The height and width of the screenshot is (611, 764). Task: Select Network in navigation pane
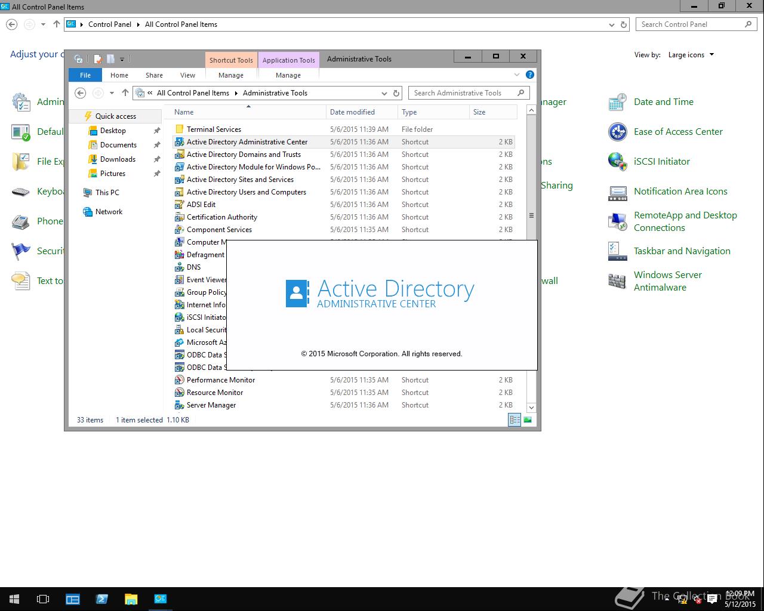point(109,212)
